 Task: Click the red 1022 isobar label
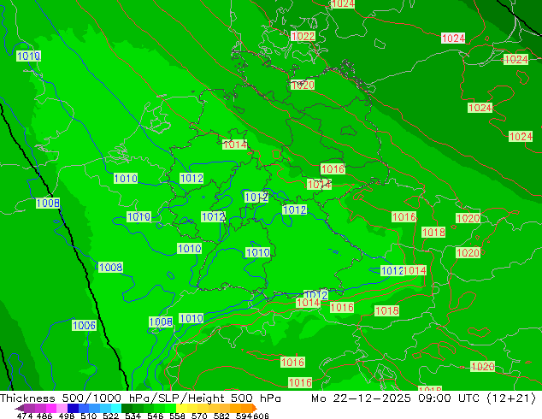tap(303, 36)
